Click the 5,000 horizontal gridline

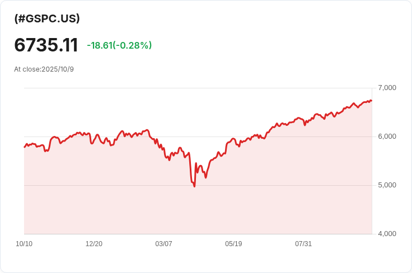[x=198, y=185]
